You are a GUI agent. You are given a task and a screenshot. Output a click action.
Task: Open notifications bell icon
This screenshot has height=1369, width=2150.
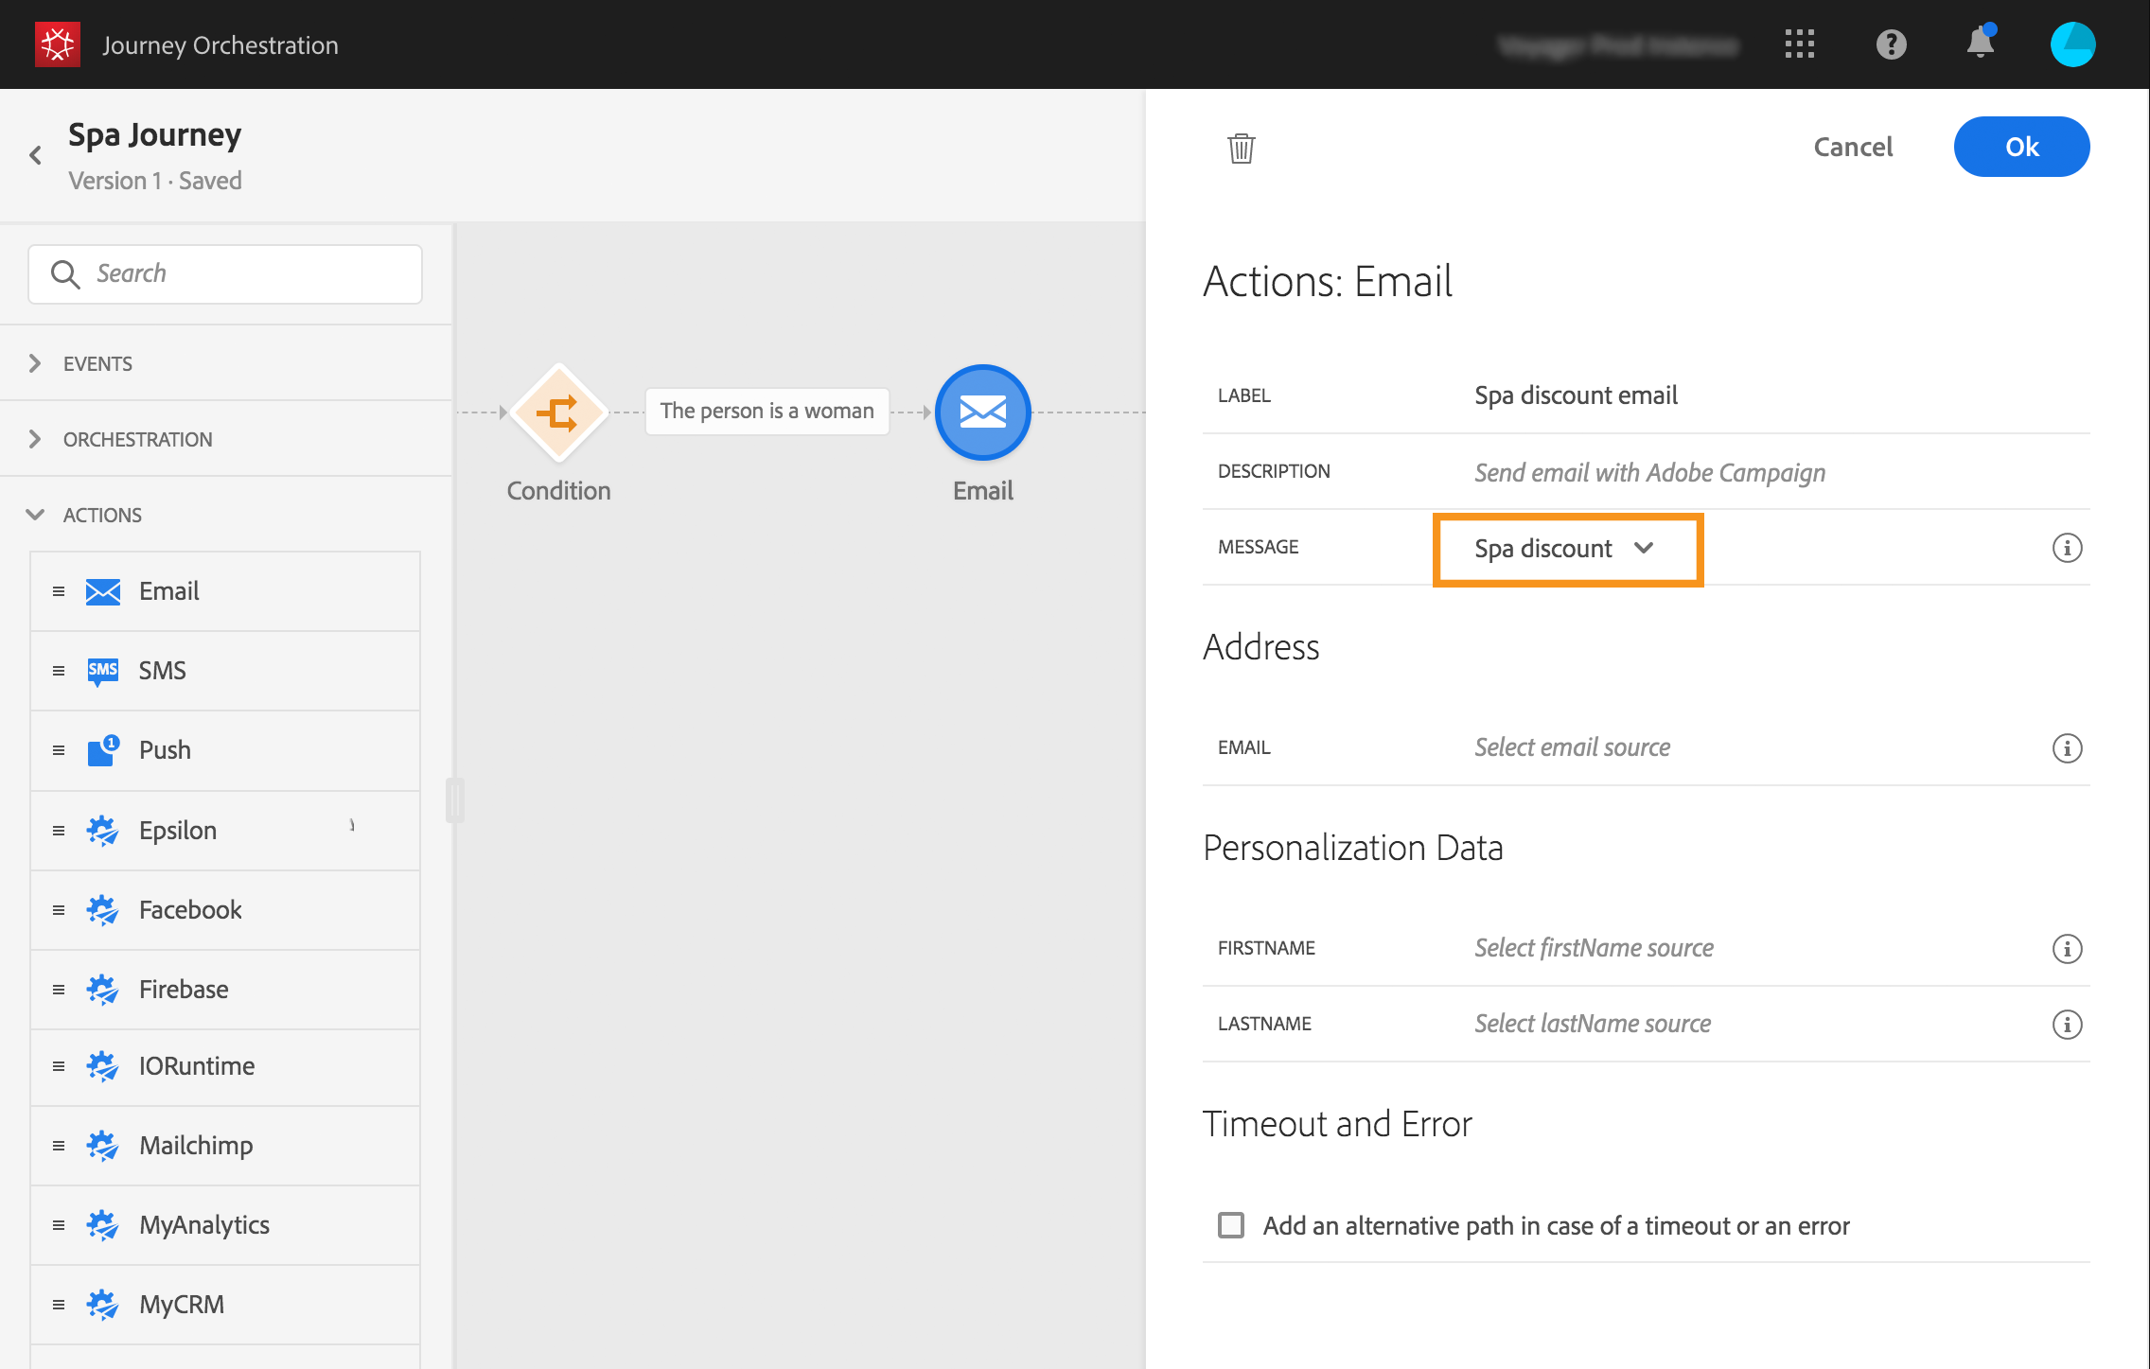coord(1980,44)
